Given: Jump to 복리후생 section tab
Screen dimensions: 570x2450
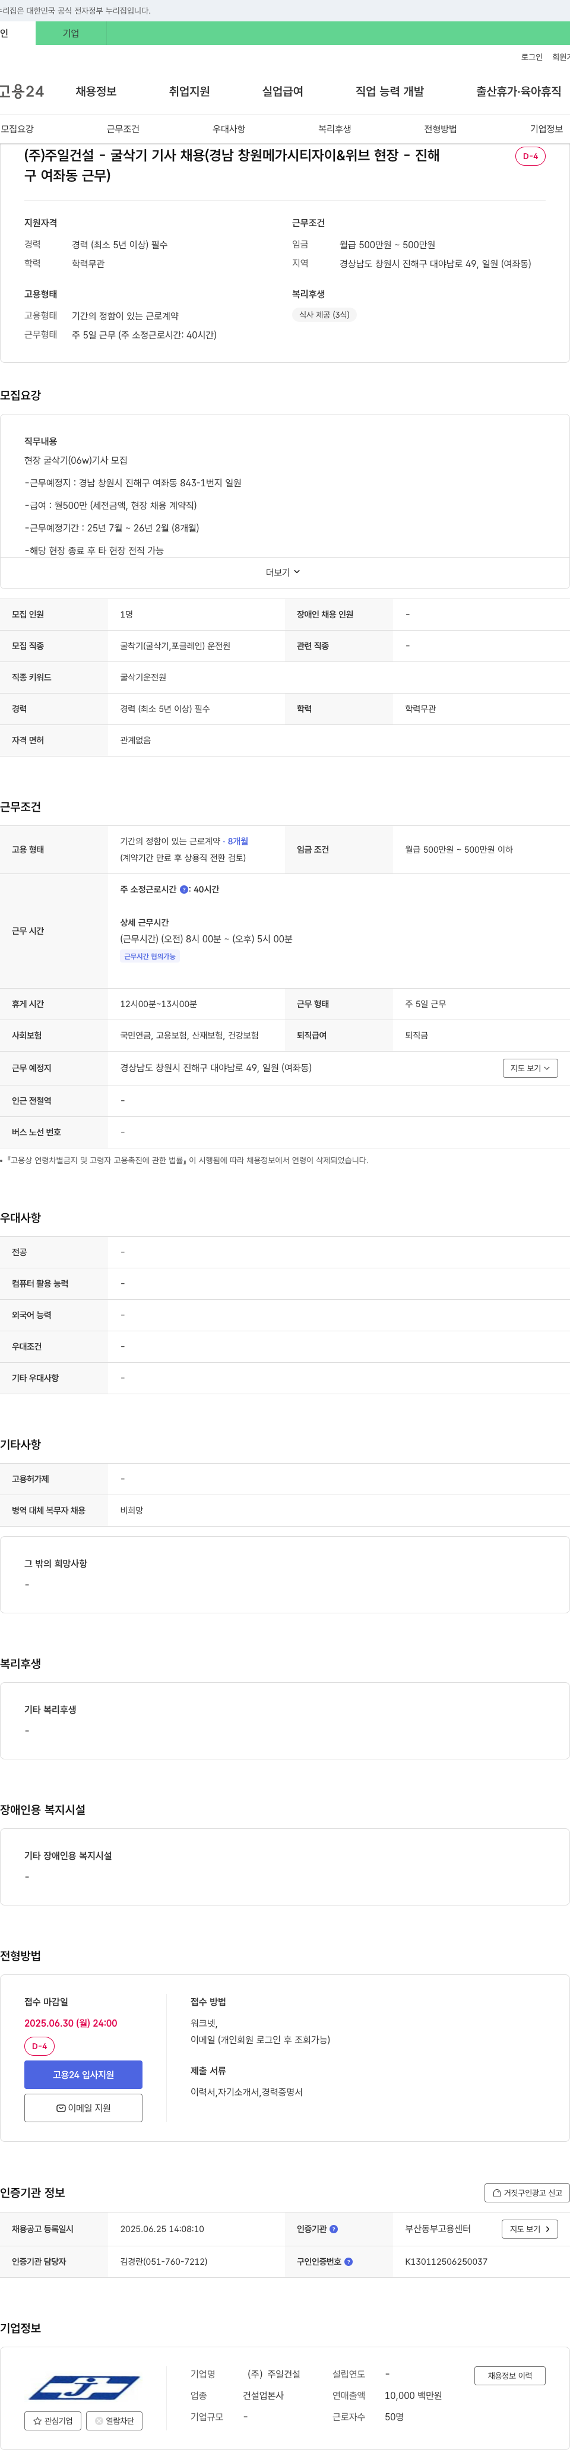Looking at the screenshot, I should pyautogui.click(x=335, y=129).
